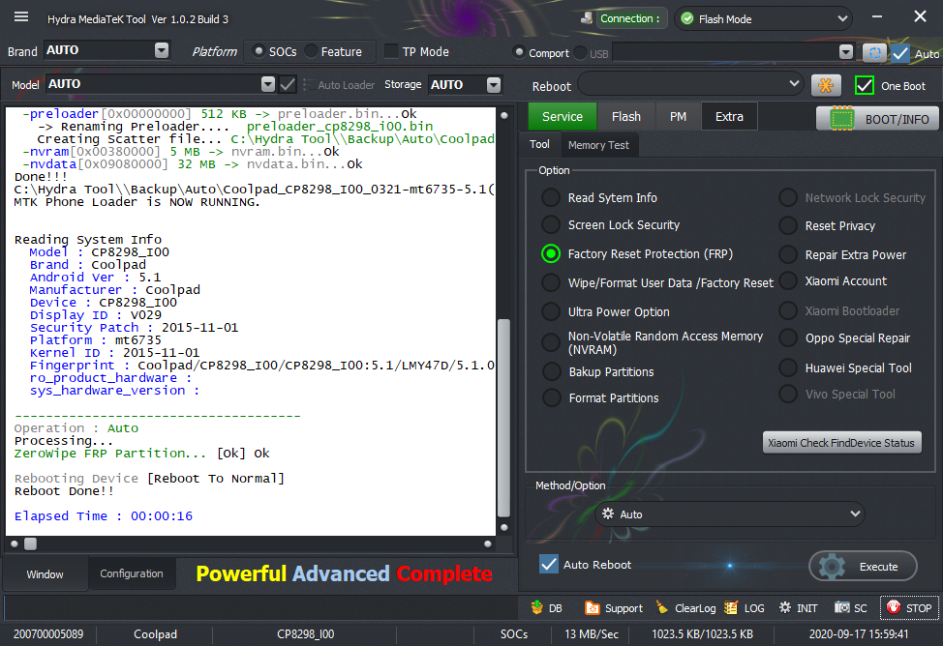Viewport: 943px width, 646px height.
Task: Click the SC screenshot camera icon
Action: click(x=842, y=607)
